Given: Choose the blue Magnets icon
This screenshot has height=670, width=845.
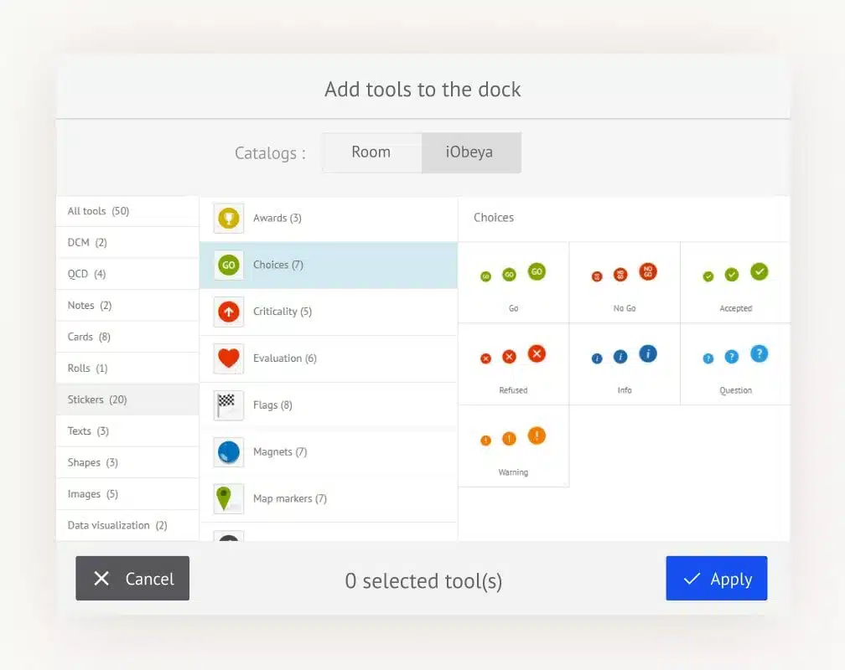Looking at the screenshot, I should [x=228, y=452].
